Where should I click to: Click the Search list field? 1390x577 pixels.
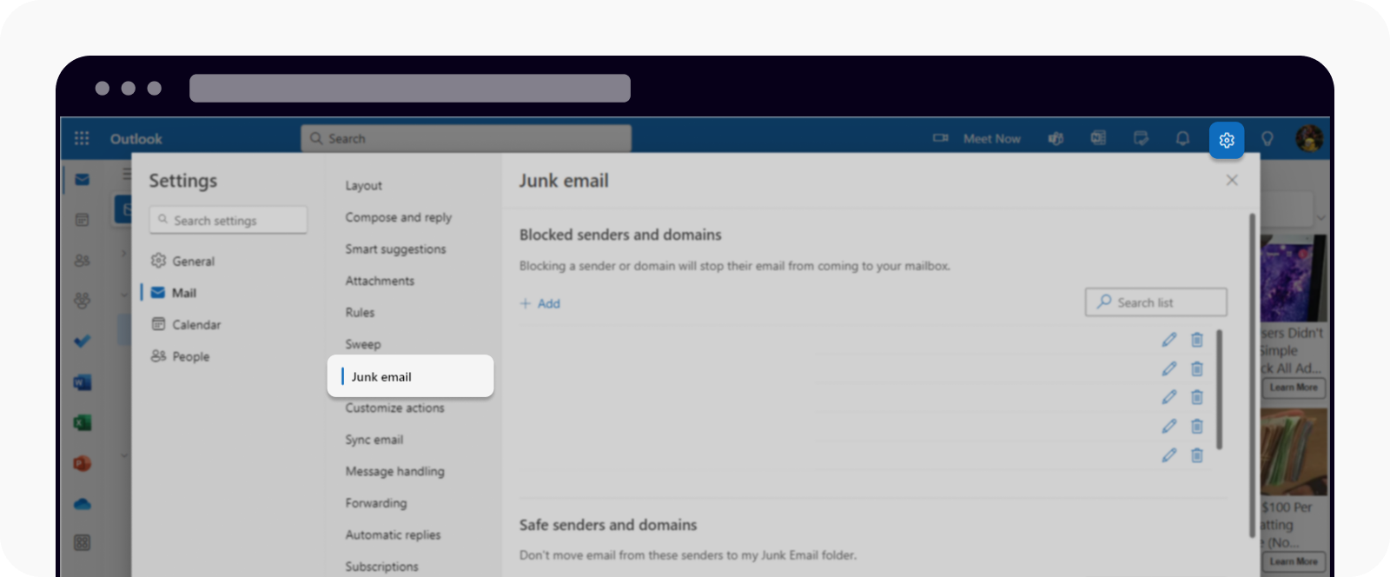click(x=1155, y=302)
